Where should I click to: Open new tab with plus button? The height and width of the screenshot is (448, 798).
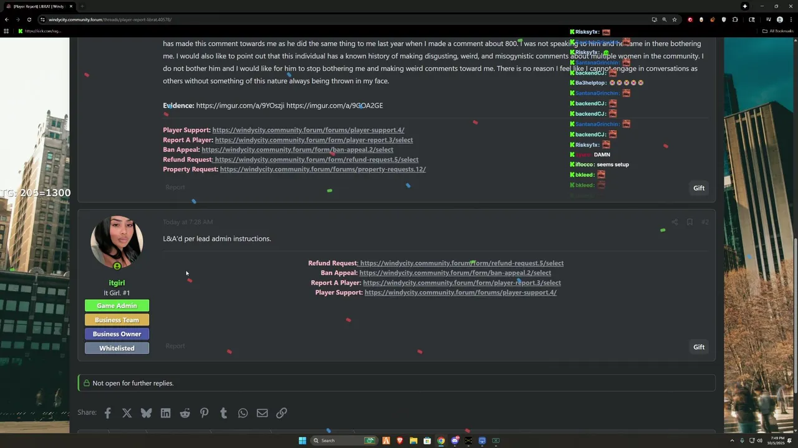pyautogui.click(x=82, y=6)
